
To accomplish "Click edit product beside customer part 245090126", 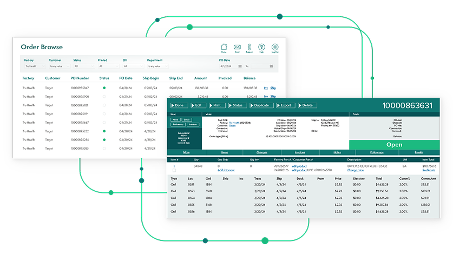I will pos(299,171).
